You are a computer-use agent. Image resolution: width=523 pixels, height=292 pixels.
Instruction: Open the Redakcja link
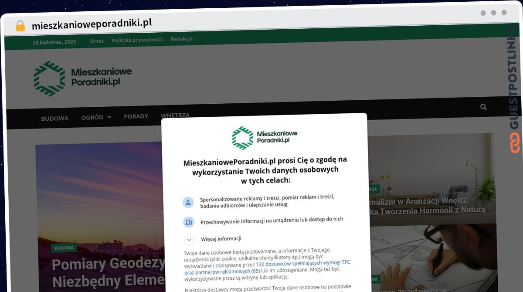182,39
